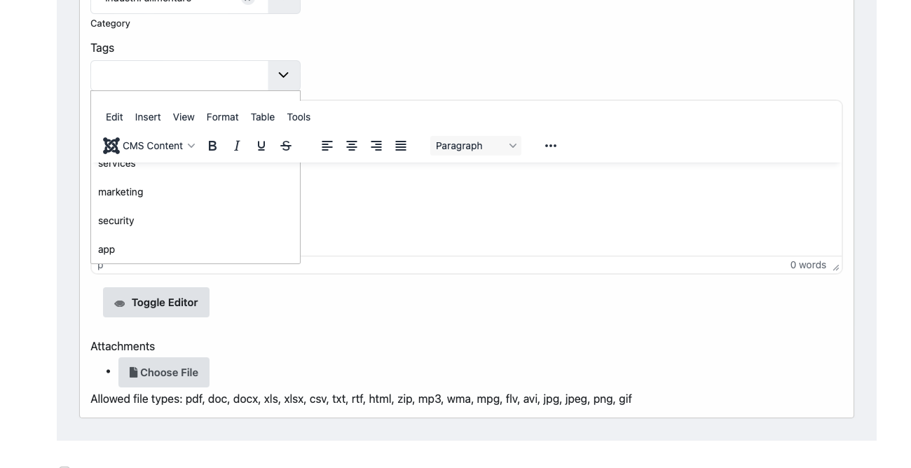Collapse the Tags dropdown arrow

coord(284,75)
